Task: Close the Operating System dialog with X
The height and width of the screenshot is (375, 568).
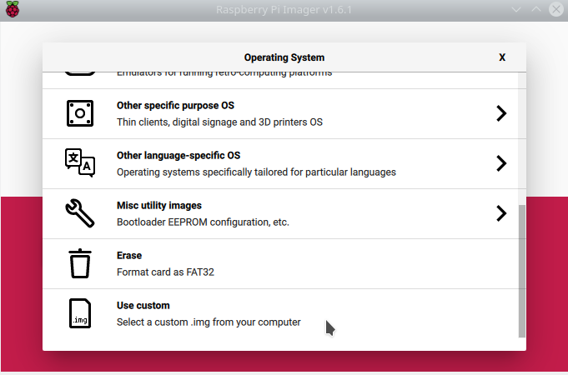Action: coord(502,57)
